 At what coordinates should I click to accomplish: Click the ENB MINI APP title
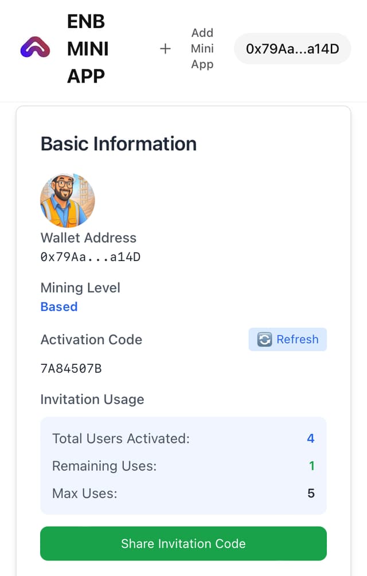tap(86, 48)
